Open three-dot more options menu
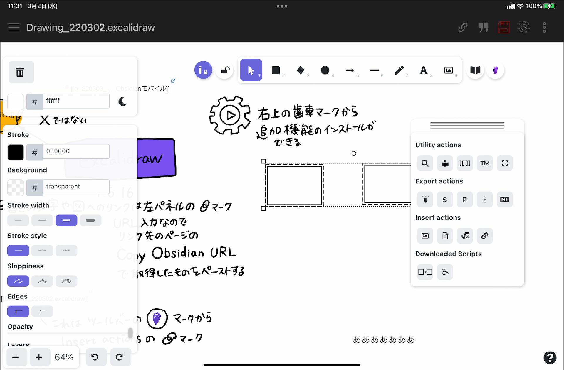 pyautogui.click(x=544, y=28)
